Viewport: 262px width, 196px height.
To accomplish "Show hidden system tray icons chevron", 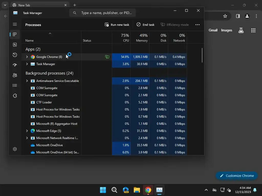I will tap(206, 190).
